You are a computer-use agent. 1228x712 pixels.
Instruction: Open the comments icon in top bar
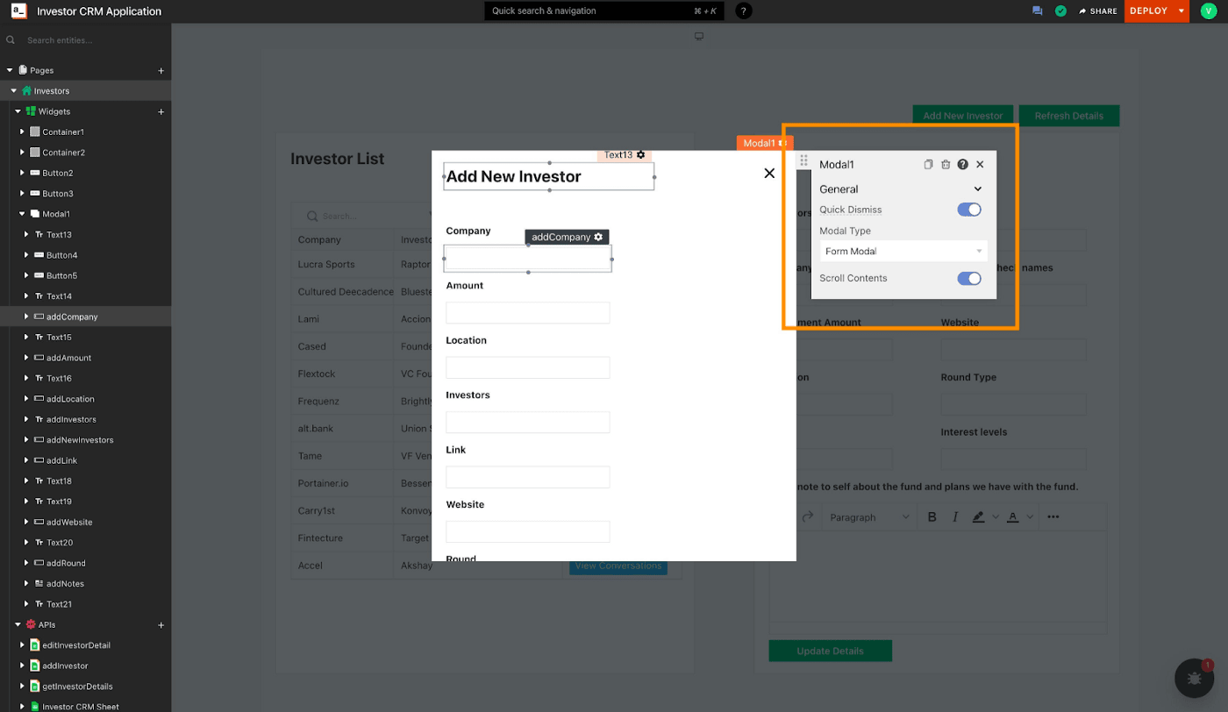(1038, 11)
